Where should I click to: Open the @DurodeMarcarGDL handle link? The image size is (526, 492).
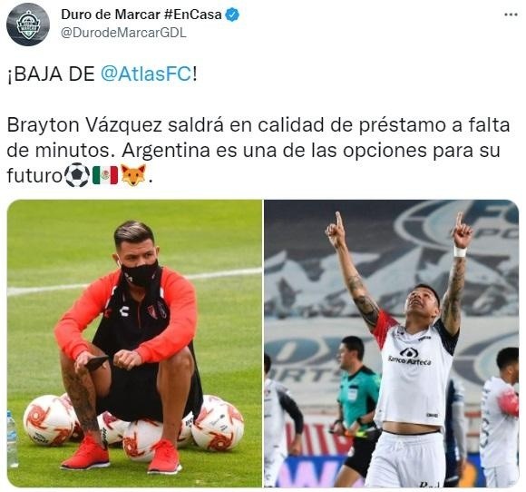pyautogui.click(x=123, y=33)
